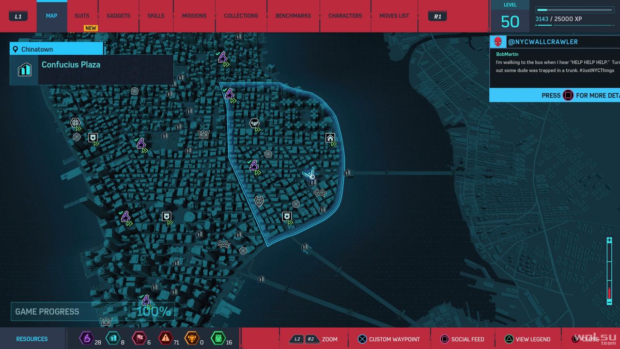The height and width of the screenshot is (349, 620).
Task: Click the Chinatown location pin icon
Action: point(15,49)
